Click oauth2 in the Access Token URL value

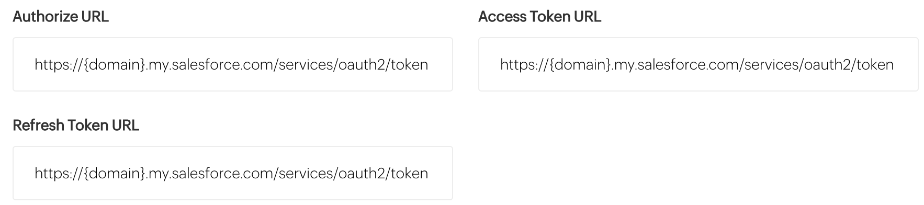tap(828, 65)
